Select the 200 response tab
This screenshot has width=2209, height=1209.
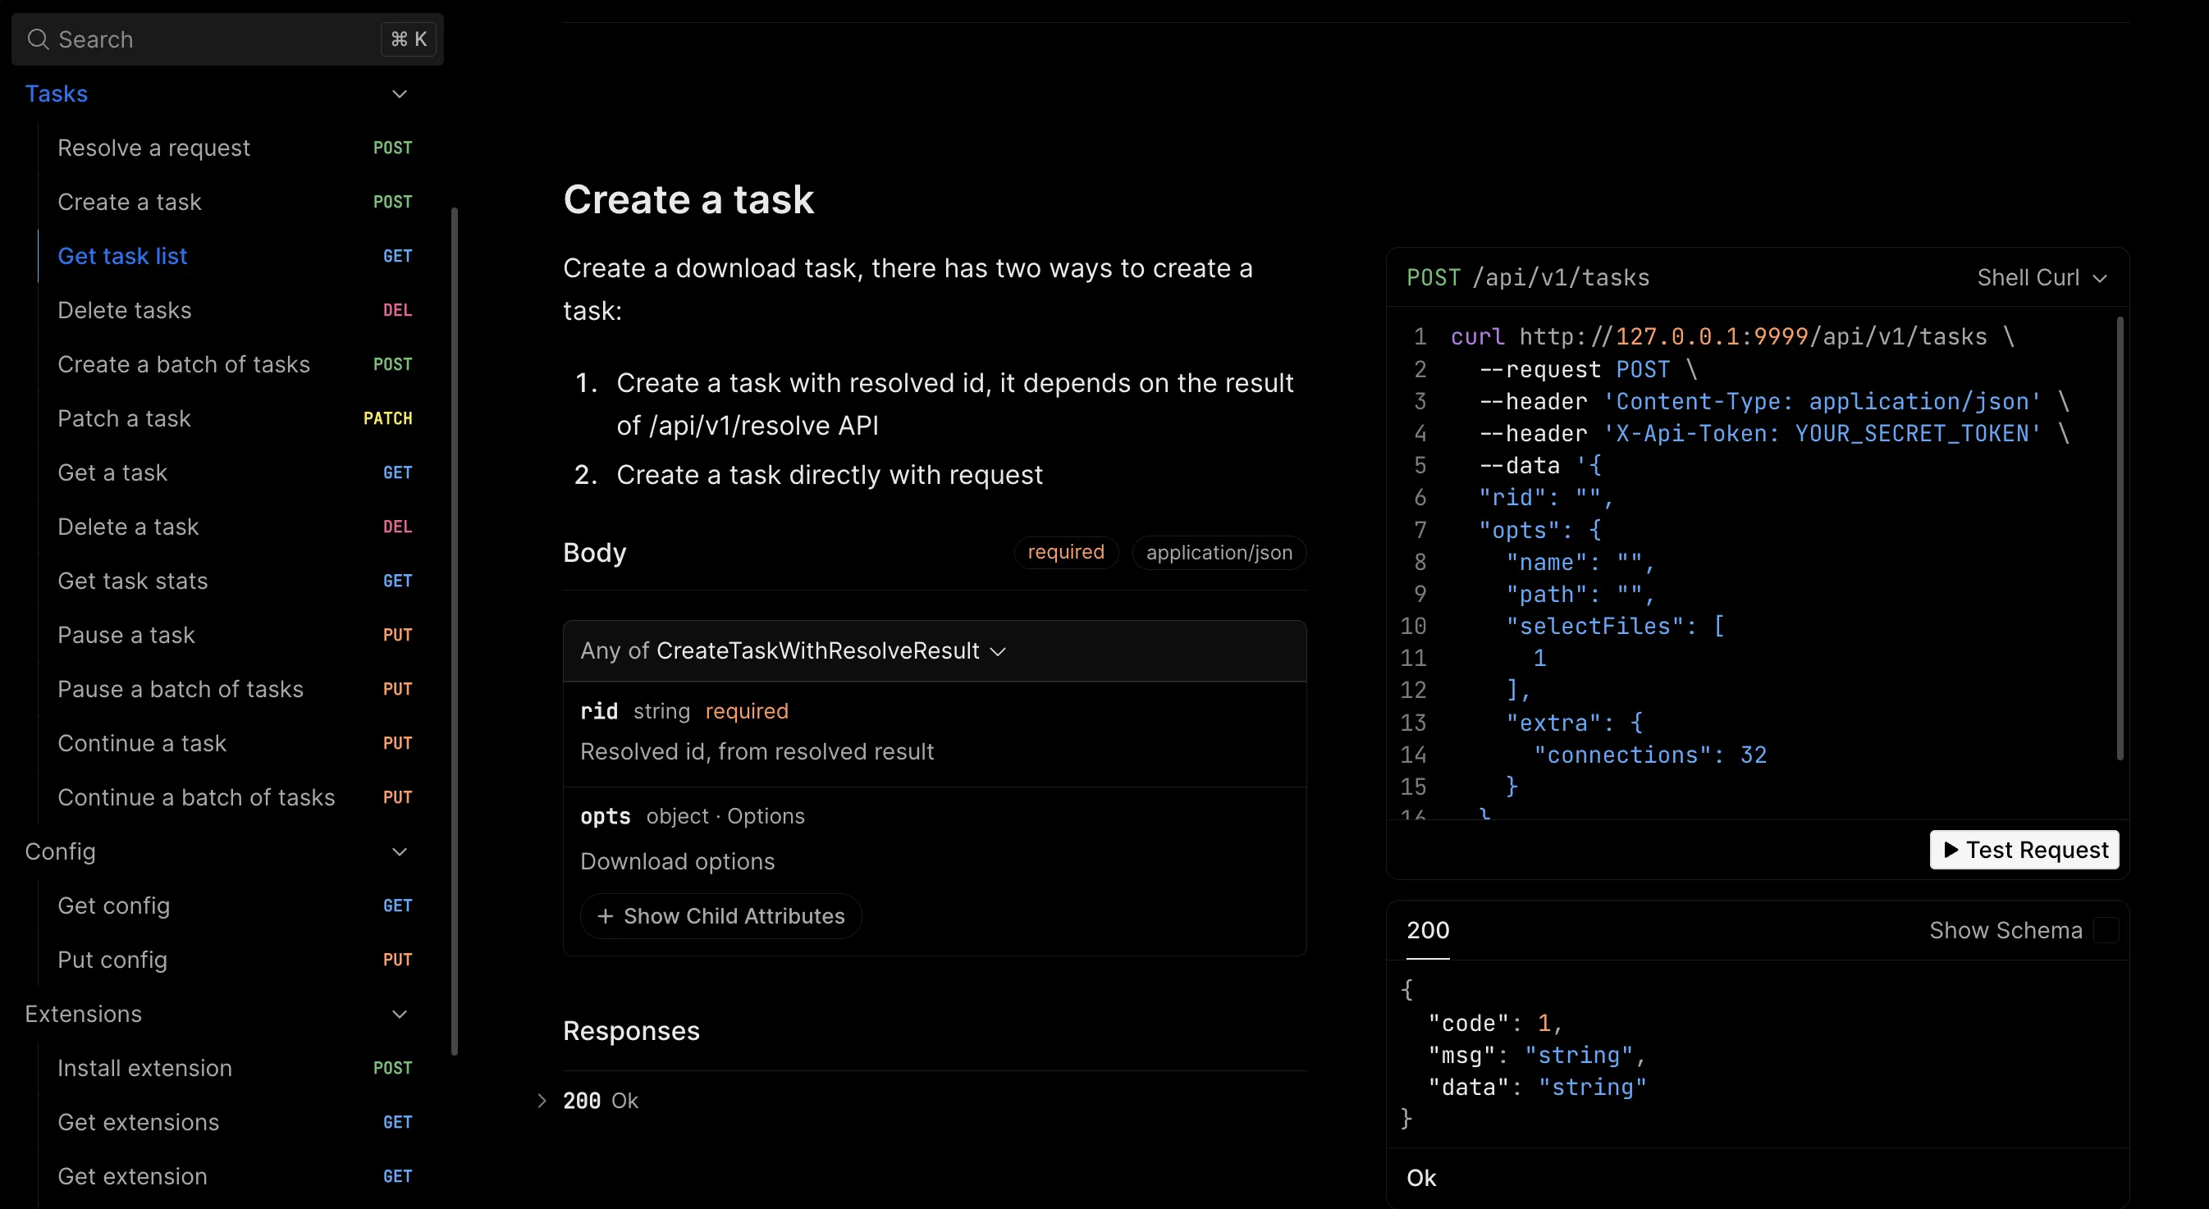coord(1428,930)
